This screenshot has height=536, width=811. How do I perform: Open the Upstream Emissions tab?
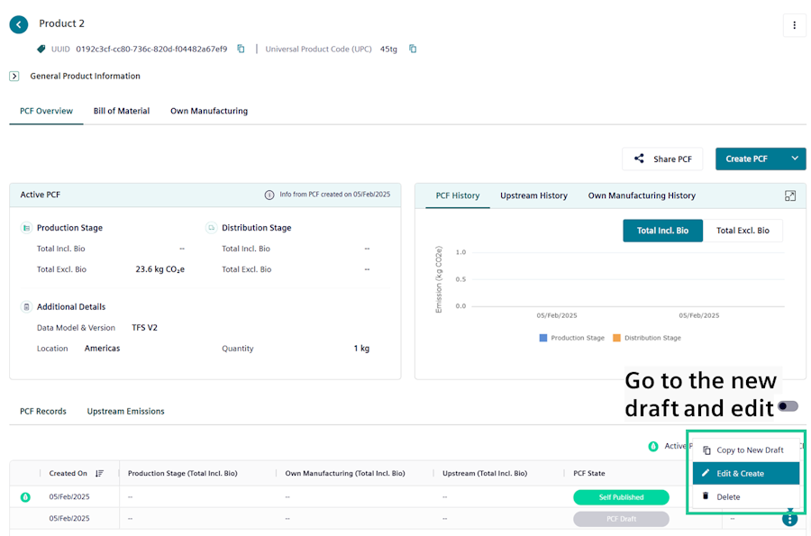tap(125, 411)
